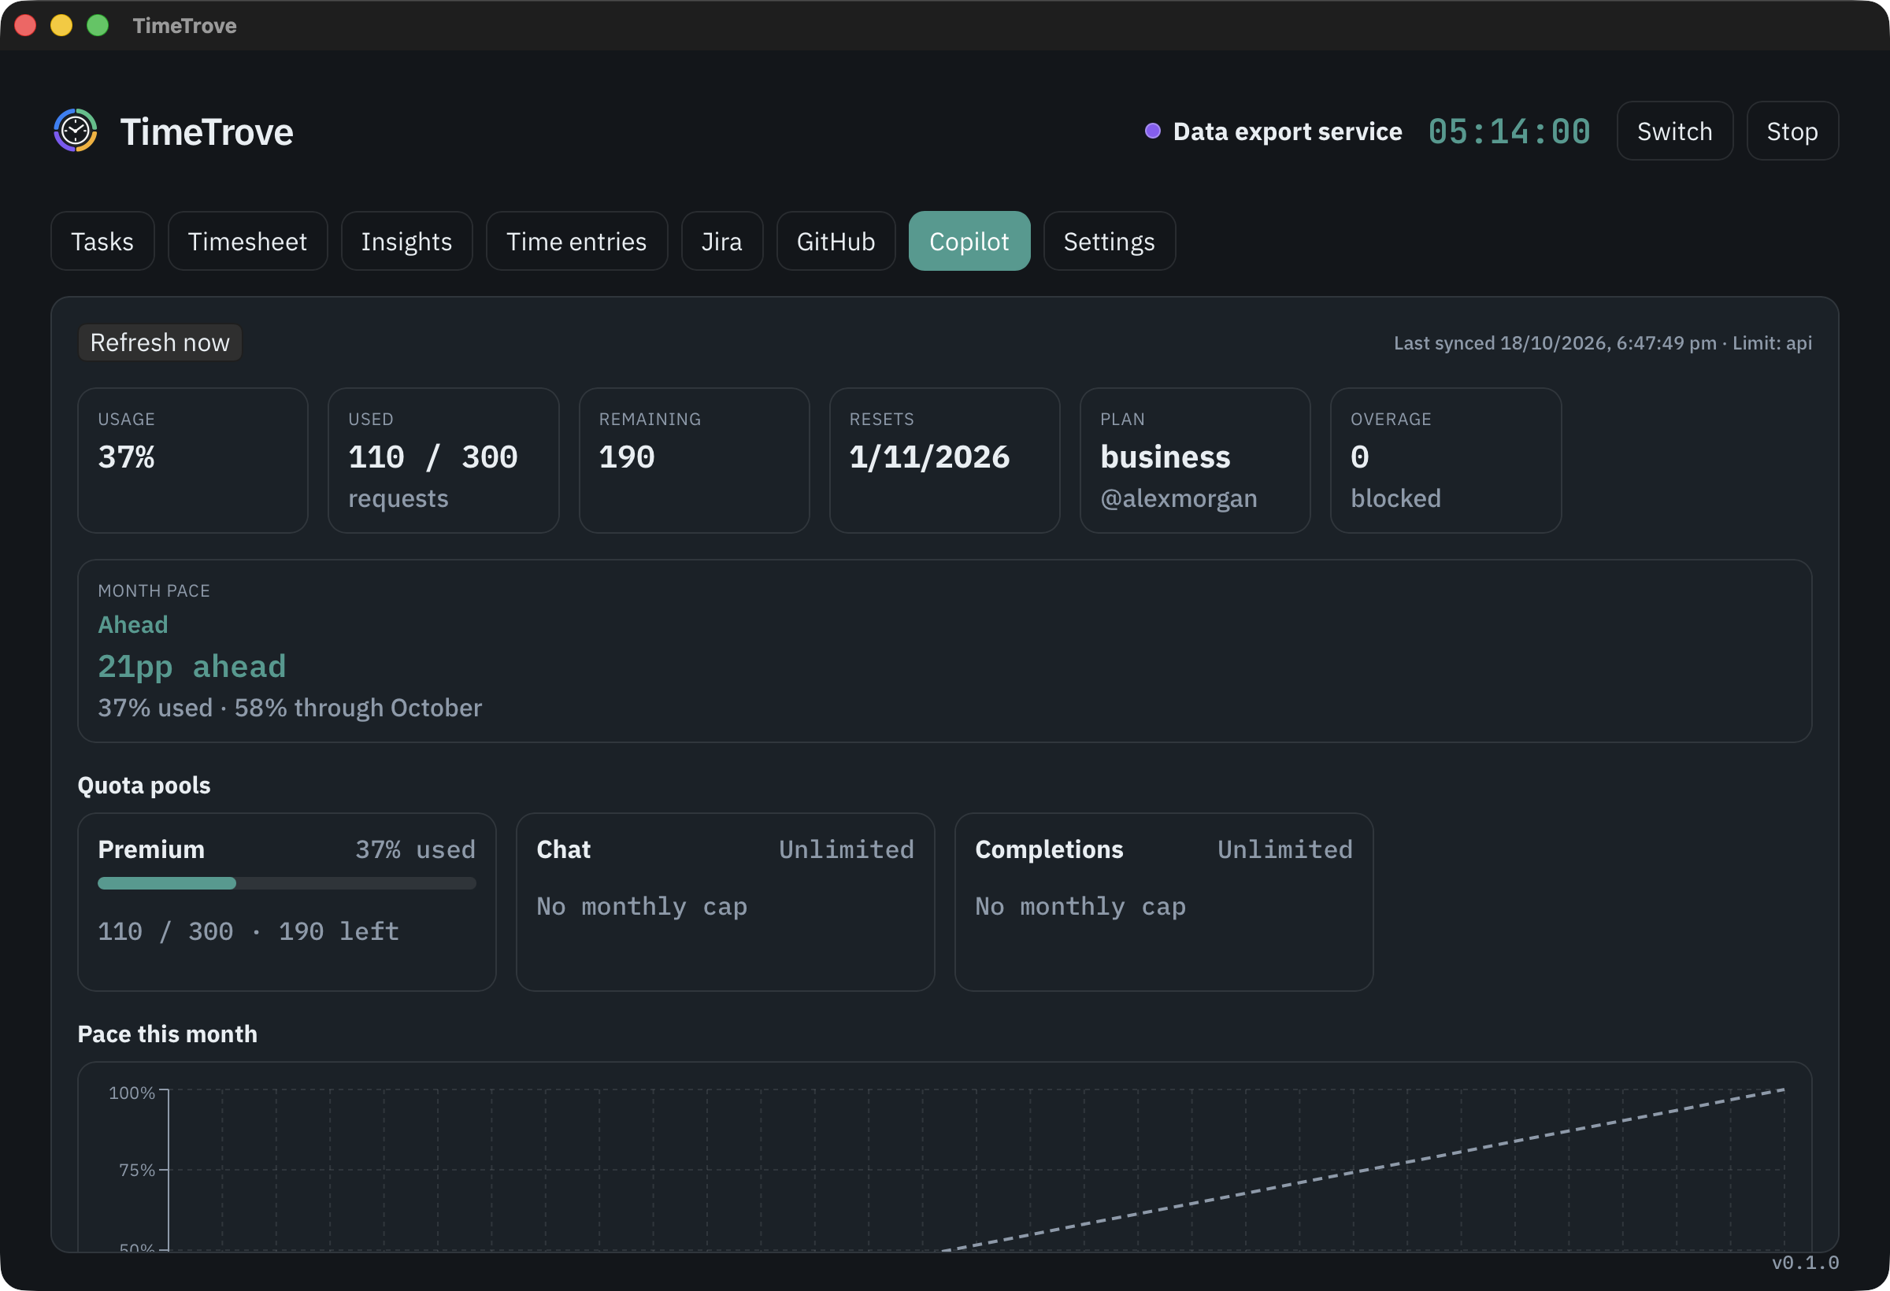
Task: Click the Data export service task name
Action: coord(1288,131)
